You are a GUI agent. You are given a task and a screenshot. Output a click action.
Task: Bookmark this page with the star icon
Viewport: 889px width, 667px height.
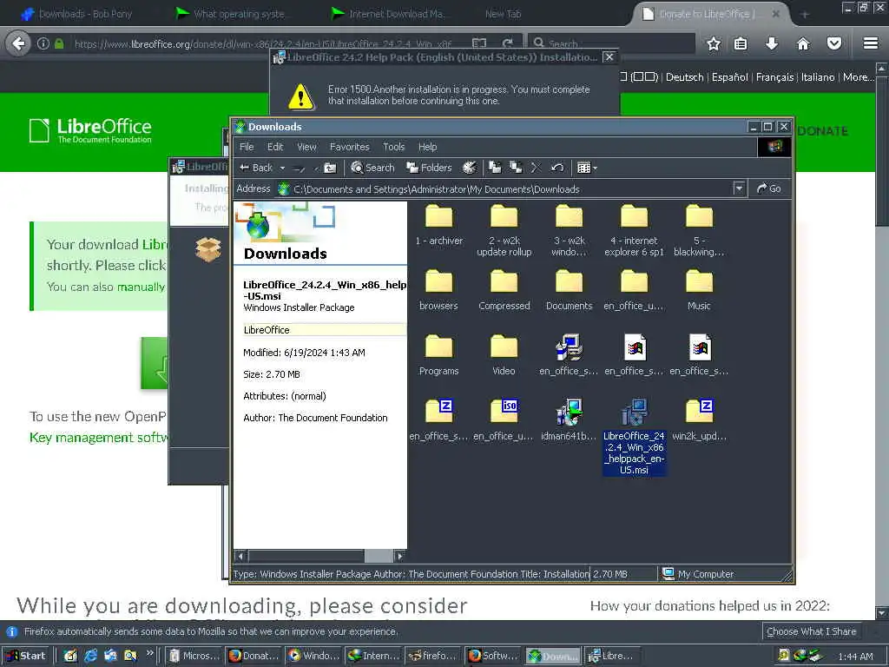pos(714,43)
